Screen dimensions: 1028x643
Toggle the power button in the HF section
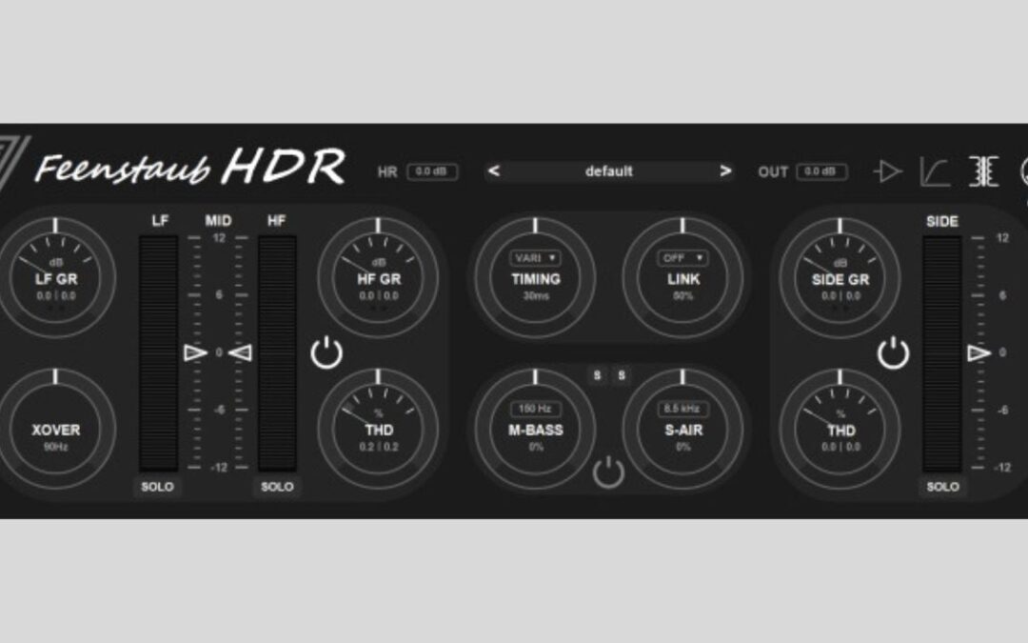325,353
